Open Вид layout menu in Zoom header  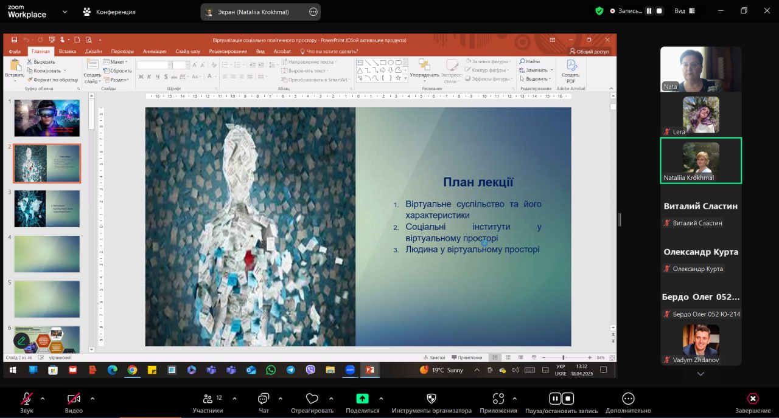pos(684,11)
